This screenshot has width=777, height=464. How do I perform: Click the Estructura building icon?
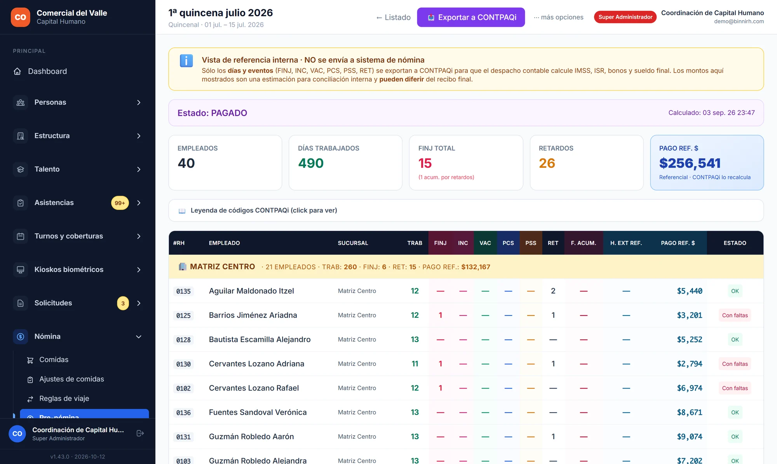(x=21, y=136)
